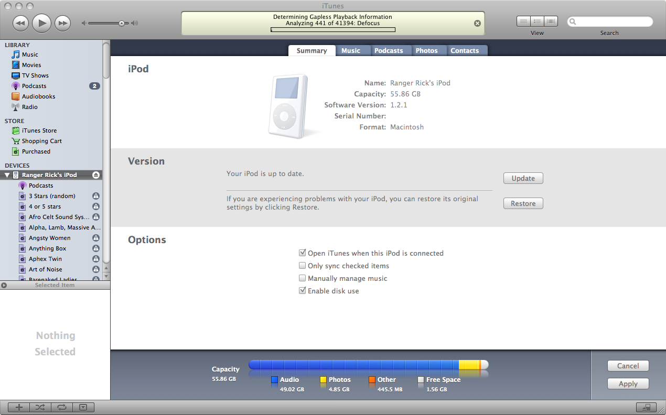The height and width of the screenshot is (415, 666).
Task: Click the iPod capacity usage bar
Action: tap(369, 365)
